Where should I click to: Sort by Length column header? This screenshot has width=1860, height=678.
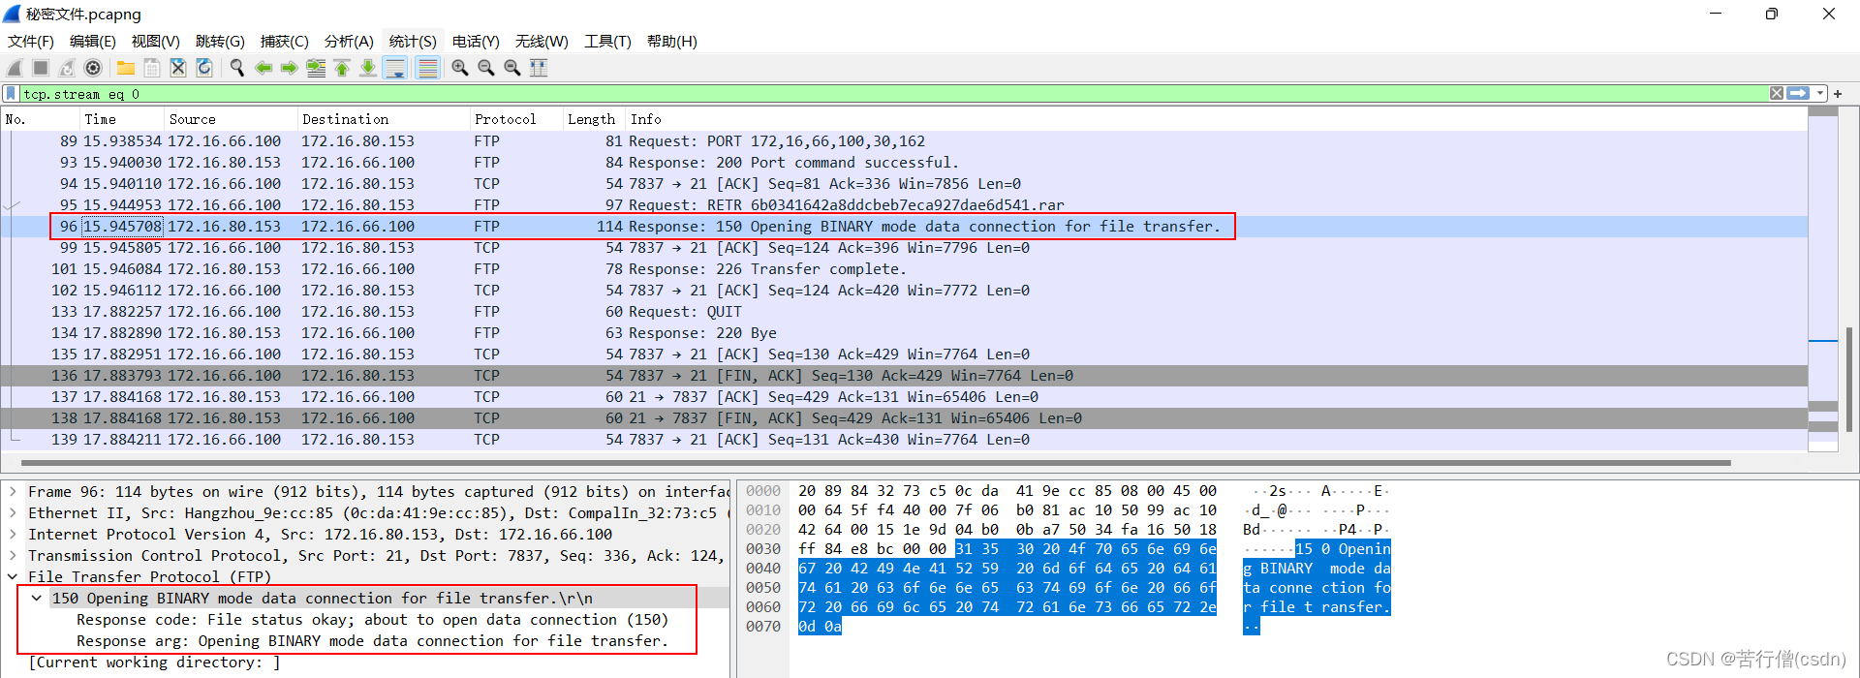point(594,119)
